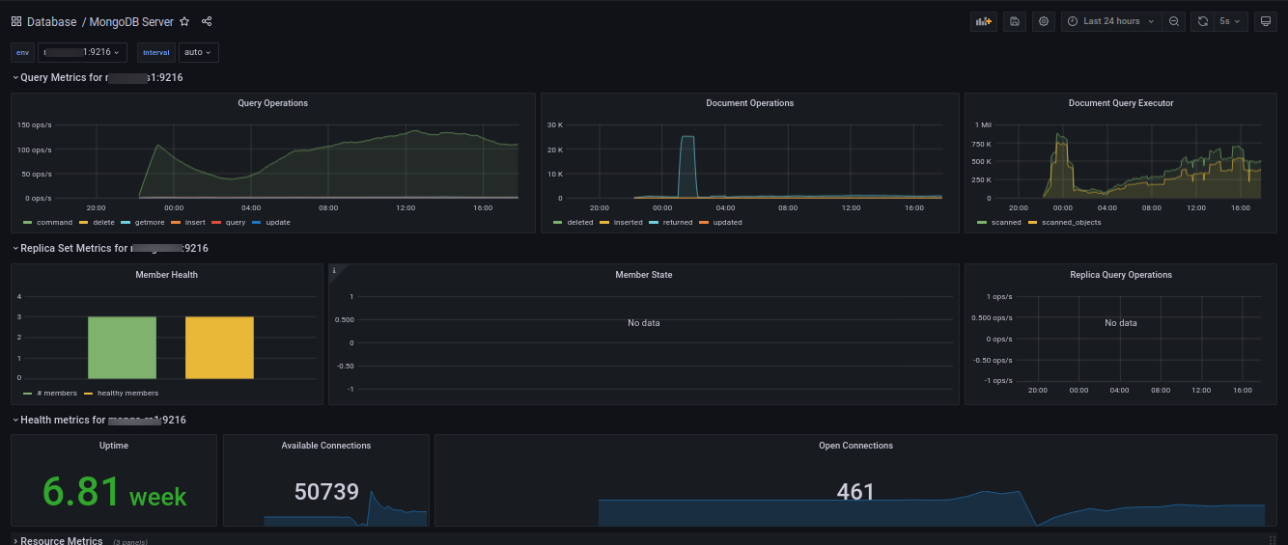
Task: Click No data in Member State panel
Action: (x=644, y=322)
